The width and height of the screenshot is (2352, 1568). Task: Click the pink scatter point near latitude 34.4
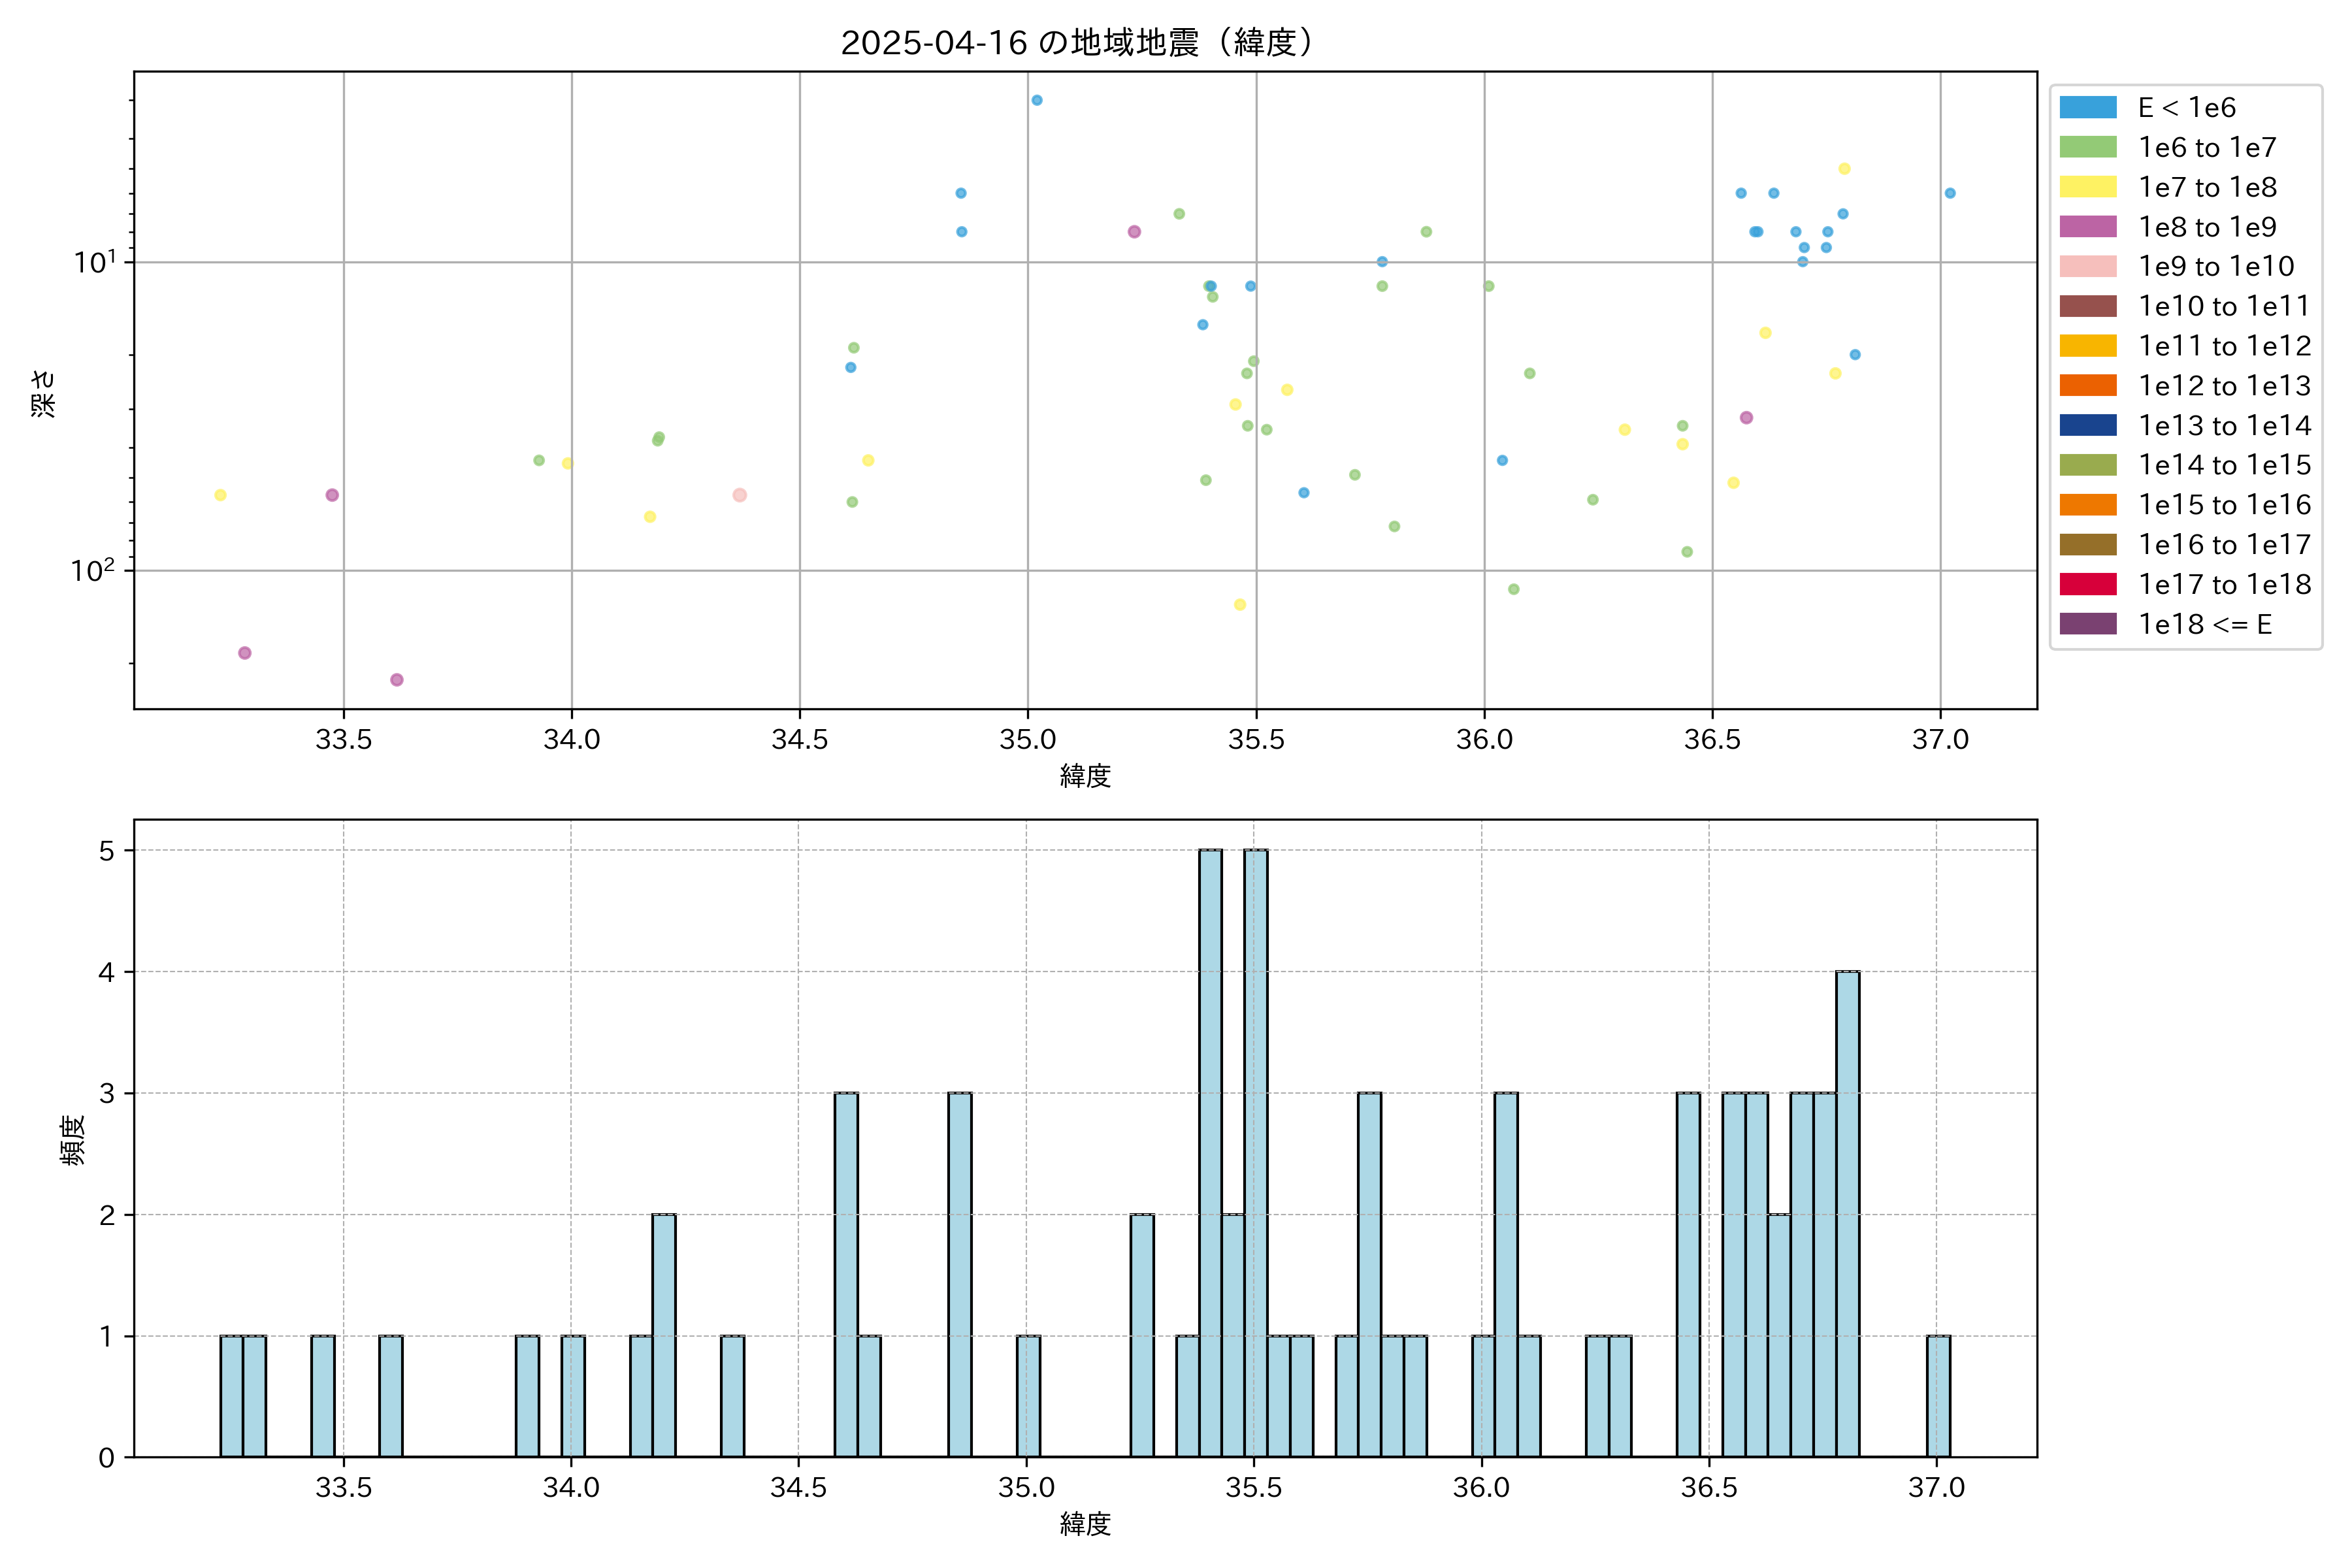[x=739, y=495]
